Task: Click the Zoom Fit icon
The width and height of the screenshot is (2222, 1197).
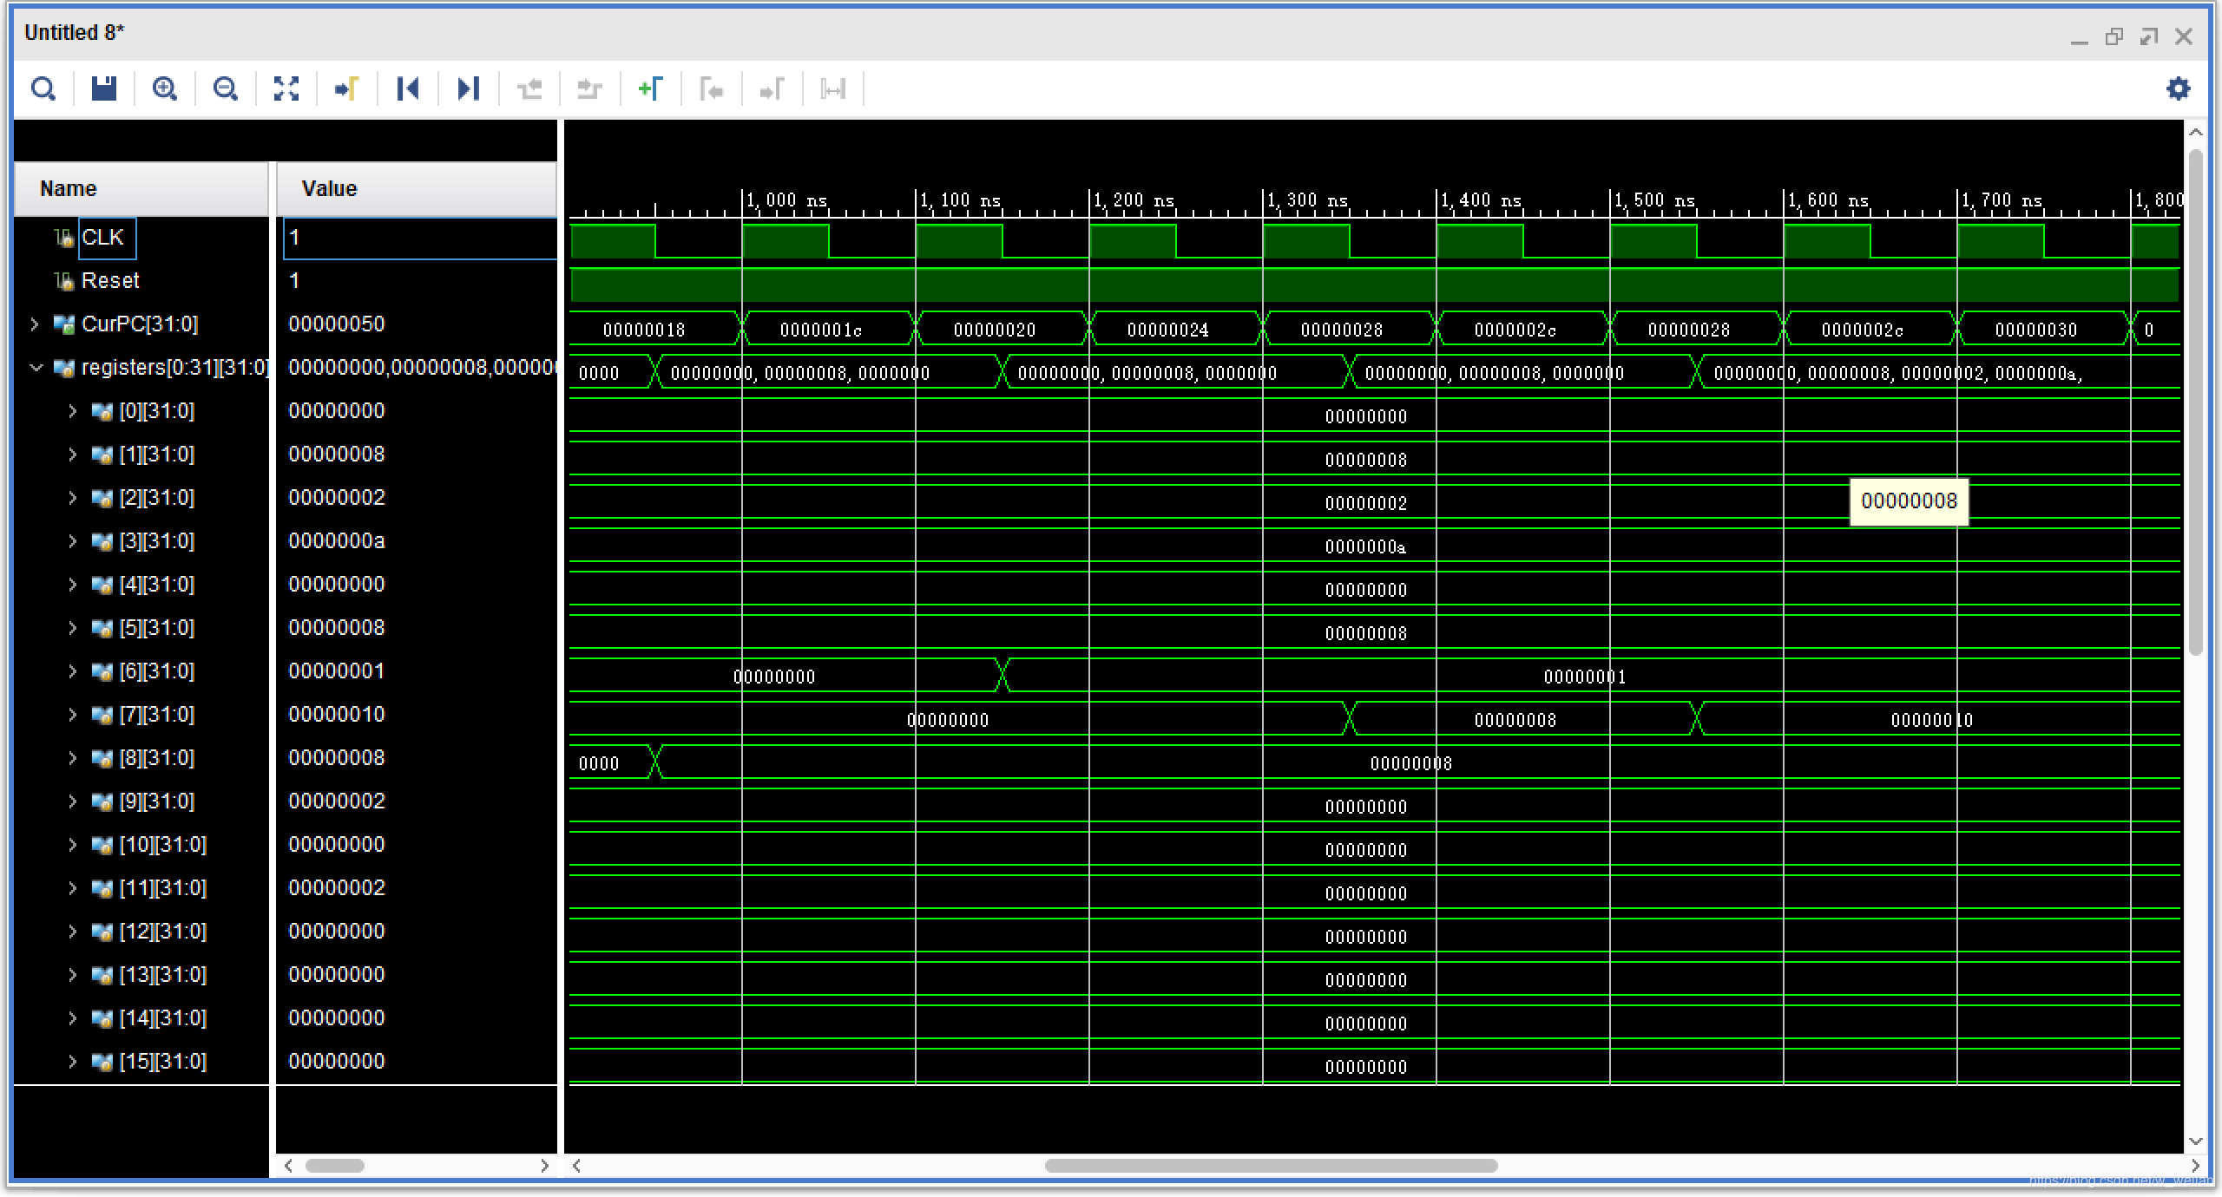Action: [x=286, y=88]
